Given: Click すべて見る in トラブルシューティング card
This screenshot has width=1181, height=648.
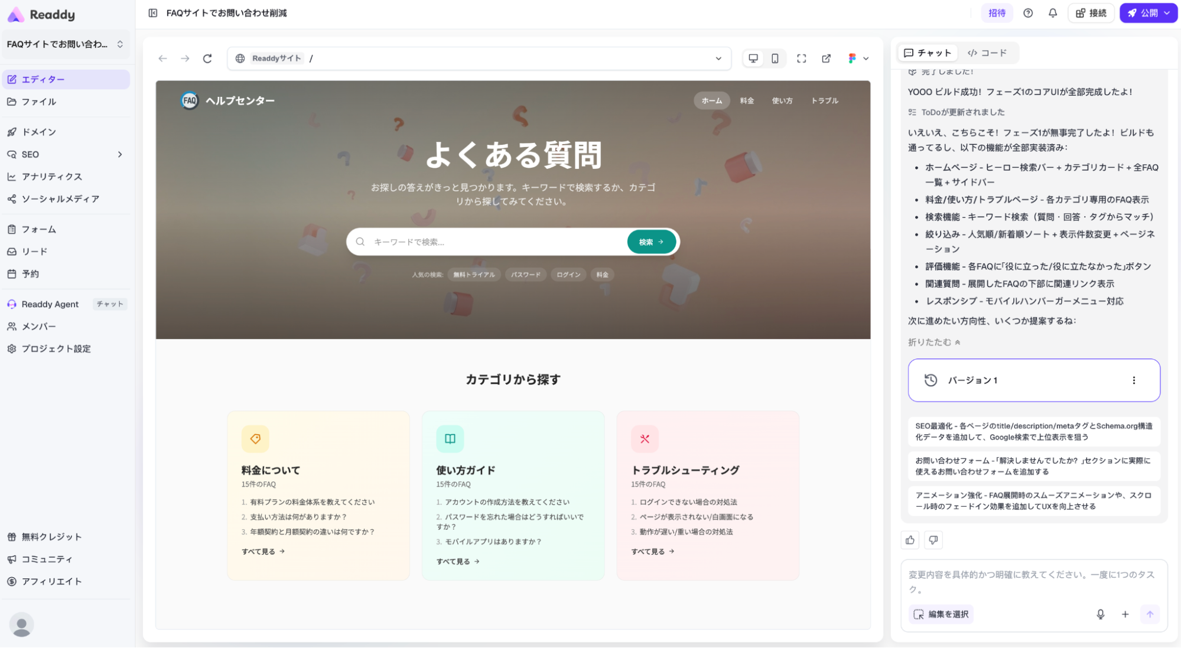Looking at the screenshot, I should (653, 552).
